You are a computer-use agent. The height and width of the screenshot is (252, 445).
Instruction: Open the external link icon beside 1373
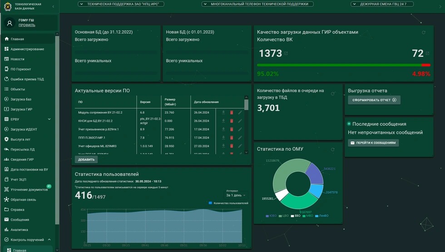[286, 53]
